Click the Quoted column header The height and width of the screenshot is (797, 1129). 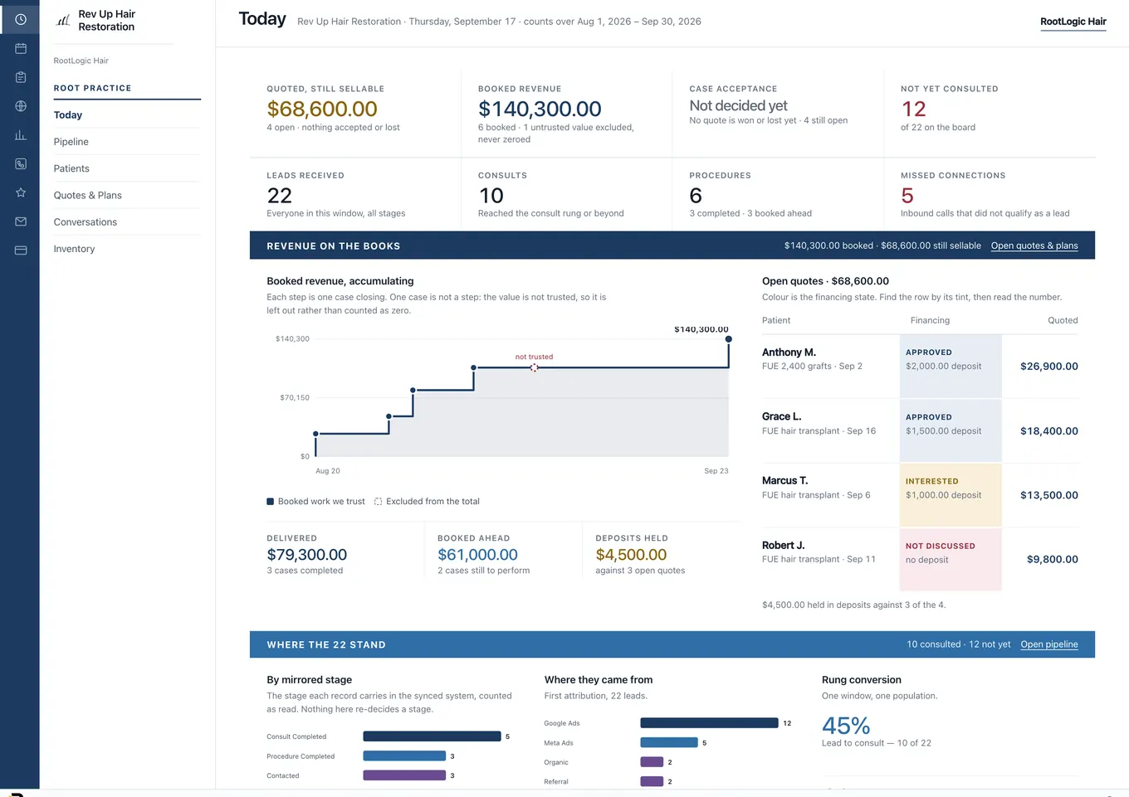[x=1063, y=321]
